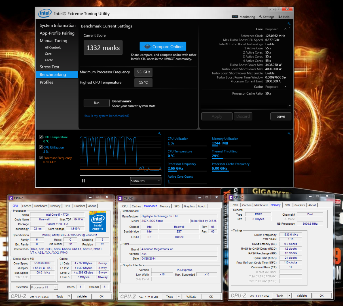Click the DRAM Frequency 1333.6 MHz field
Screen dimensions: 343x306
tap(291, 235)
